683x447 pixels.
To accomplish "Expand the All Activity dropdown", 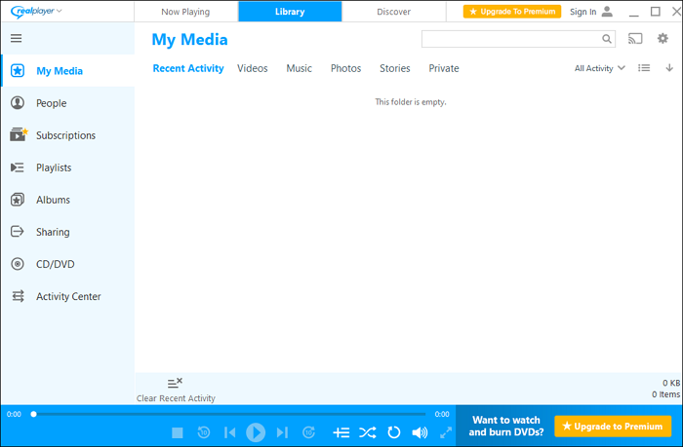I will (599, 68).
